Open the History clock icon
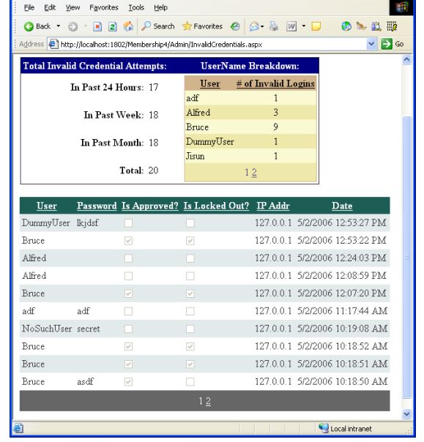424x442 pixels. pyautogui.click(x=235, y=26)
